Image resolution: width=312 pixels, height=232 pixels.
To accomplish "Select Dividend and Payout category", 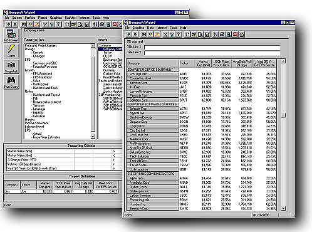I will [x=46, y=95].
